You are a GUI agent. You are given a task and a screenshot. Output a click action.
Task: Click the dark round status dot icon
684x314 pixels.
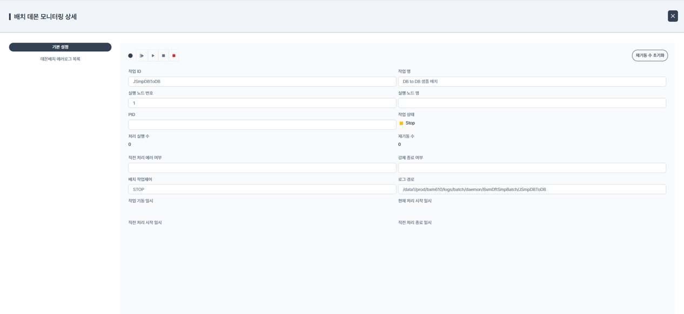coord(130,56)
